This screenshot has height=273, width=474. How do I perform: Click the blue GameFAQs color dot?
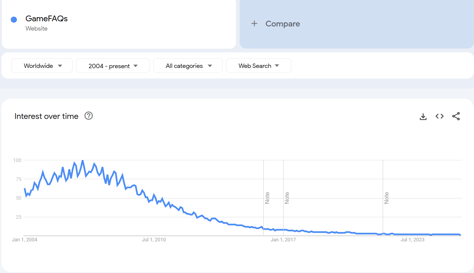(x=14, y=20)
